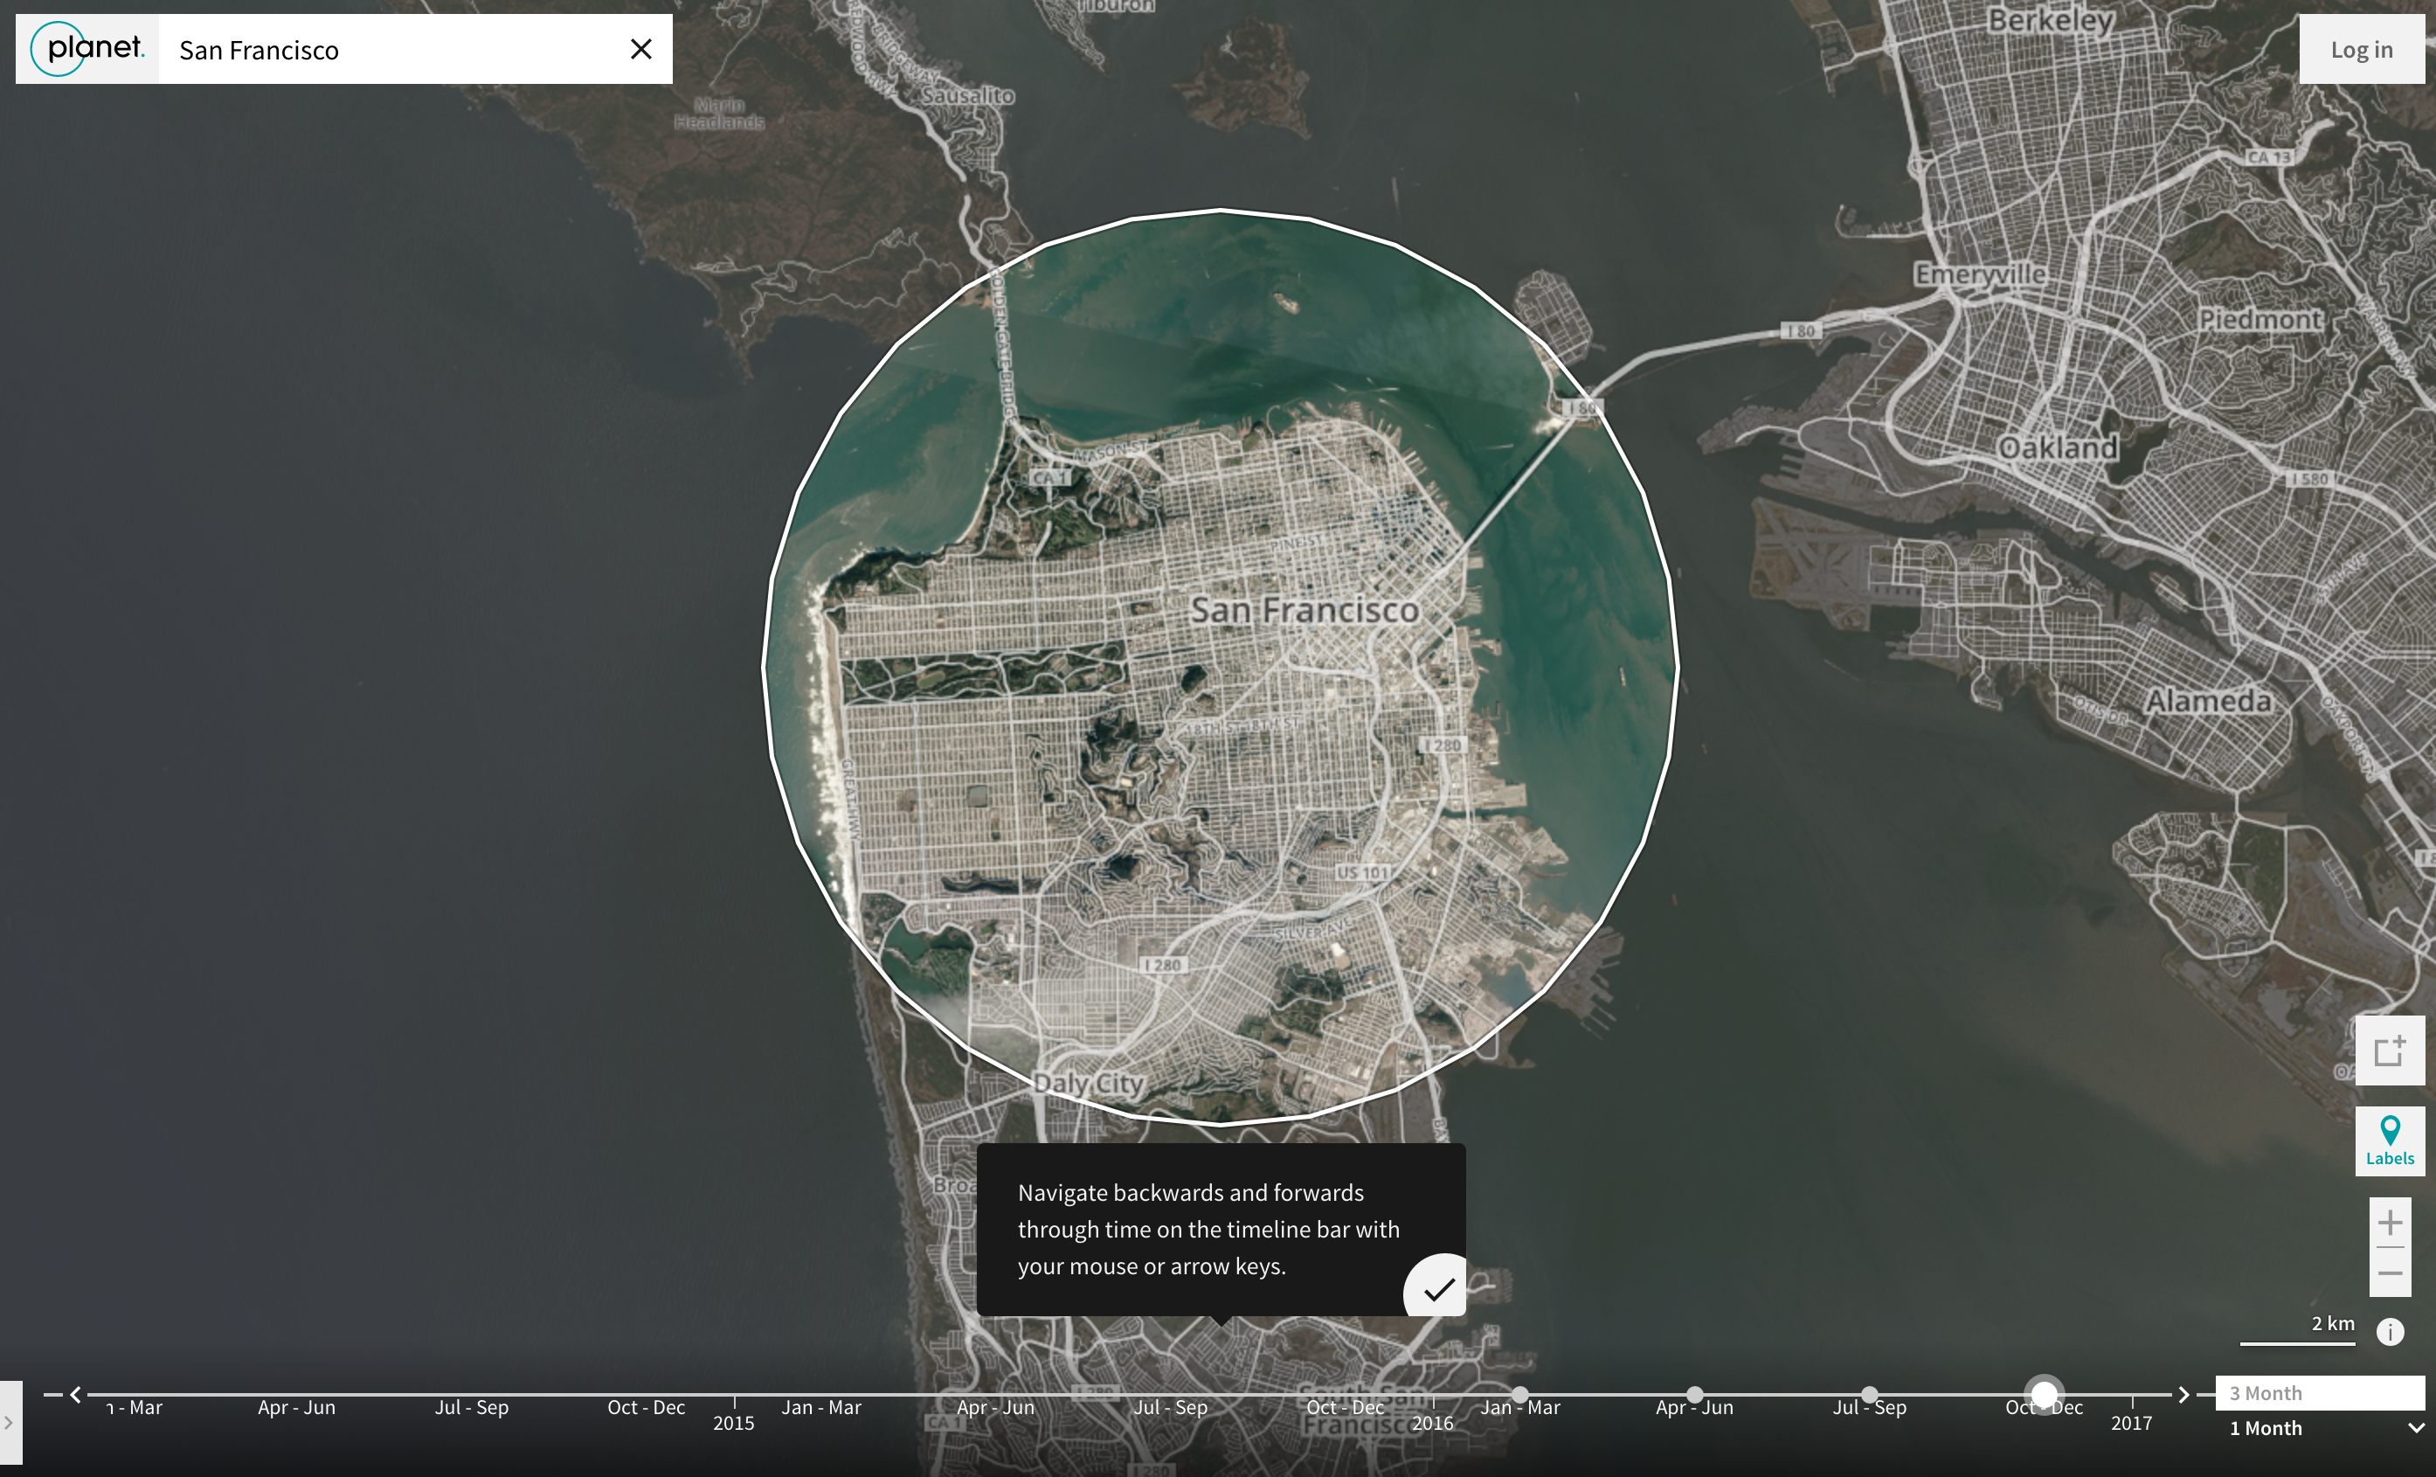The width and height of the screenshot is (2436, 1477).
Task: Select the Jan - Mar 2016 timeline point
Action: [1519, 1395]
